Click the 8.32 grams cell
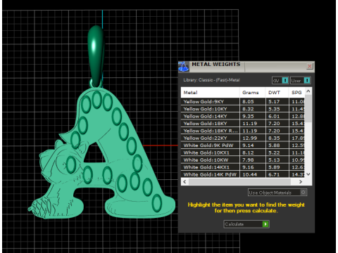Image resolution: width=338 pixels, height=253 pixels. pos(253,109)
